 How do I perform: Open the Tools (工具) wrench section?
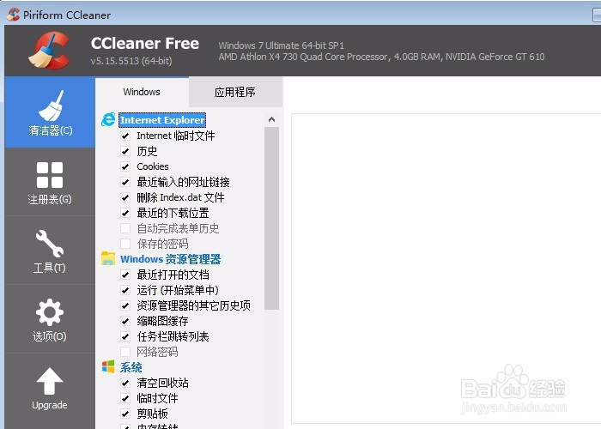point(50,251)
